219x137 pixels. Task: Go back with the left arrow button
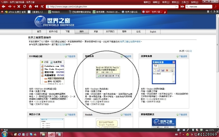coord(3,7)
